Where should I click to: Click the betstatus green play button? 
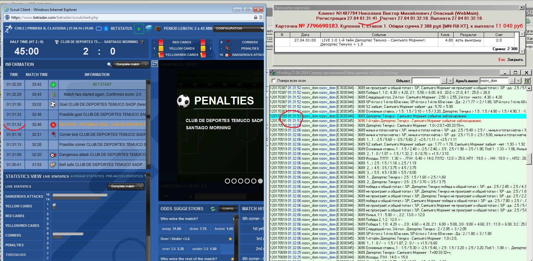139,29
